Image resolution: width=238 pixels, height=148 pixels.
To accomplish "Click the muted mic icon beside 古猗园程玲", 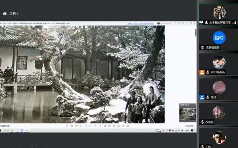I will tap(202, 48).
